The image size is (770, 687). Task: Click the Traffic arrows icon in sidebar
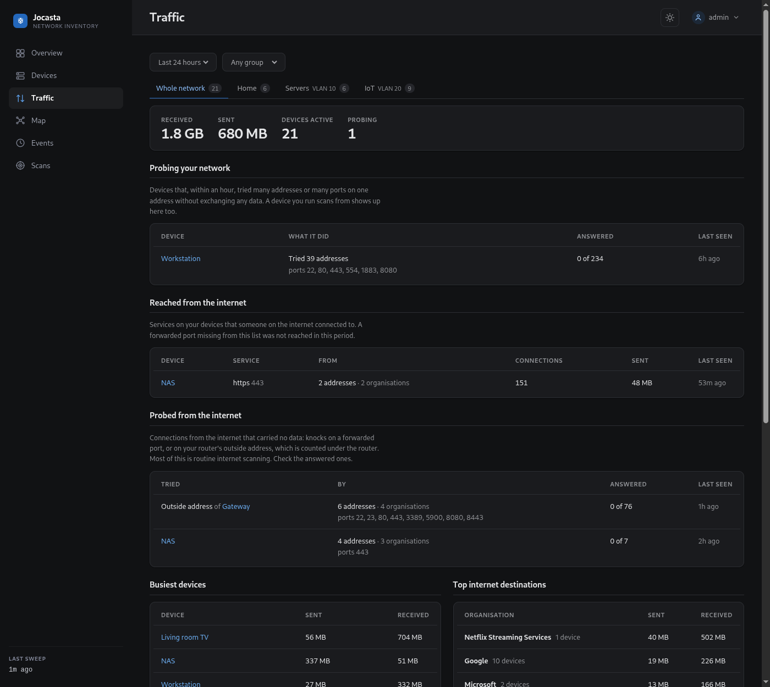click(x=20, y=98)
